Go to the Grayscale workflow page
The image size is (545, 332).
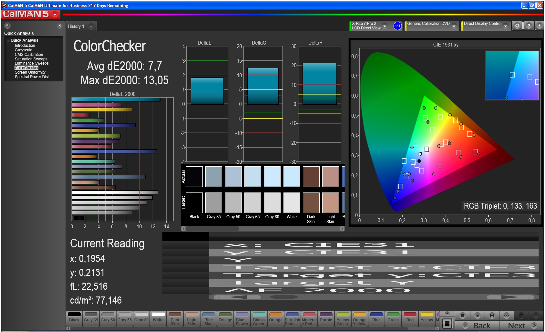[24, 50]
